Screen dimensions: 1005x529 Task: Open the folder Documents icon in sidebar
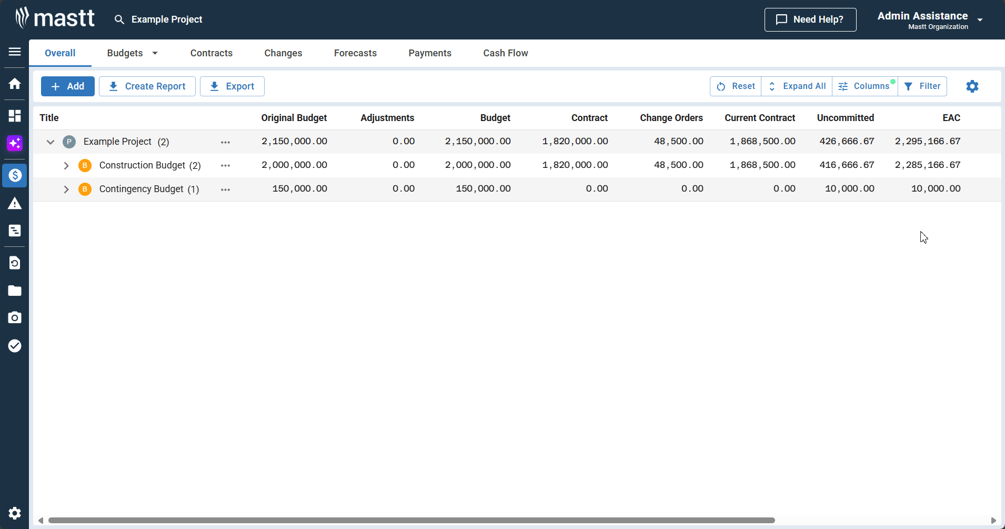pyautogui.click(x=15, y=291)
